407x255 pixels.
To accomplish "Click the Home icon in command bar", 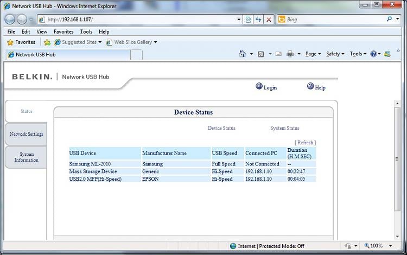I will (x=243, y=54).
